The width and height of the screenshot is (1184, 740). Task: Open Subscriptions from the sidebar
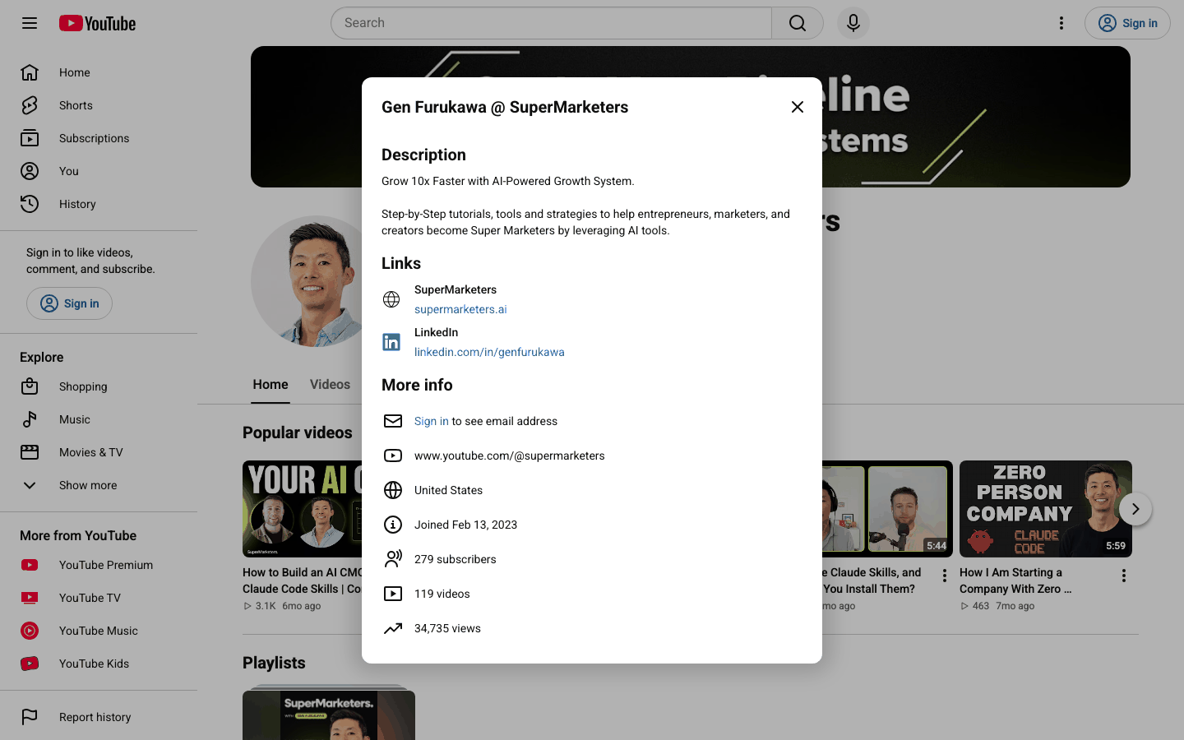tap(99, 138)
